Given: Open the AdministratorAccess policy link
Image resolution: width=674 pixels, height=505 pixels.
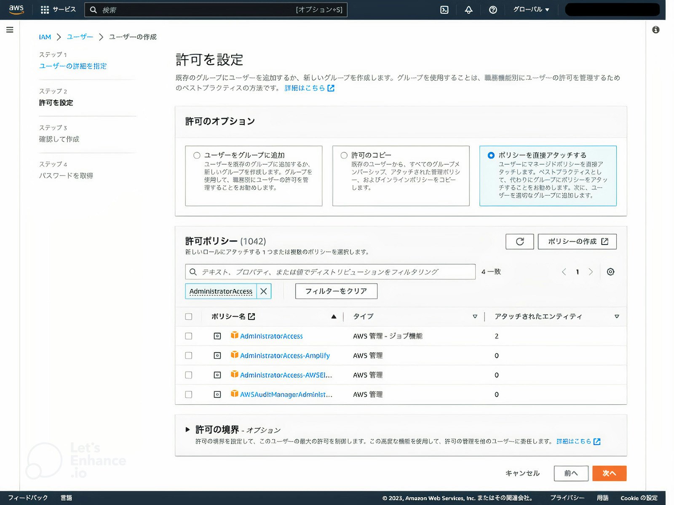Looking at the screenshot, I should tap(271, 336).
